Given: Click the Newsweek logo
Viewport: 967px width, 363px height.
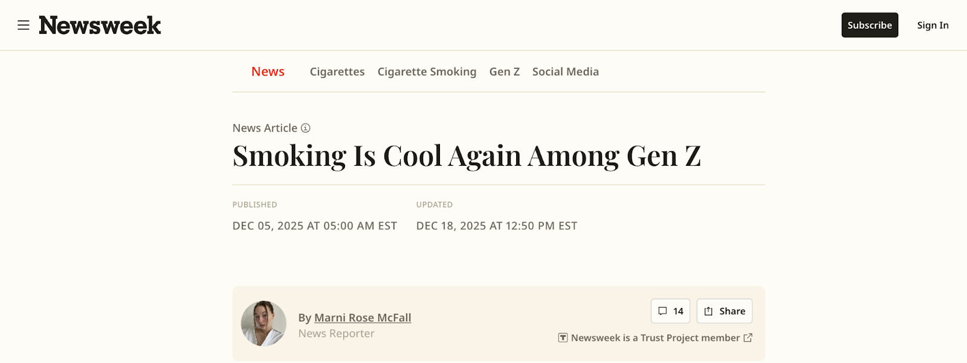Looking at the screenshot, I should (x=100, y=25).
